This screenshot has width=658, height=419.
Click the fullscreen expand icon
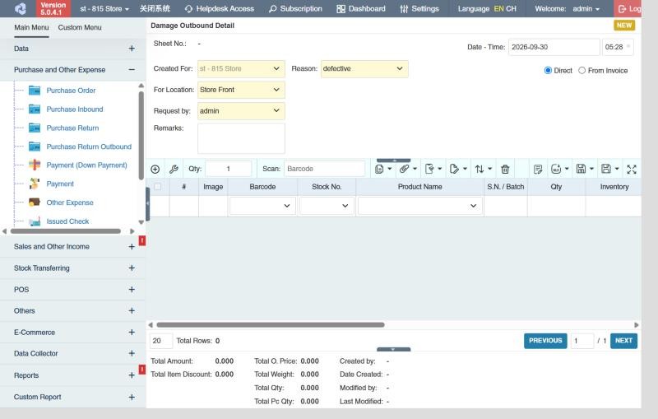coord(632,170)
